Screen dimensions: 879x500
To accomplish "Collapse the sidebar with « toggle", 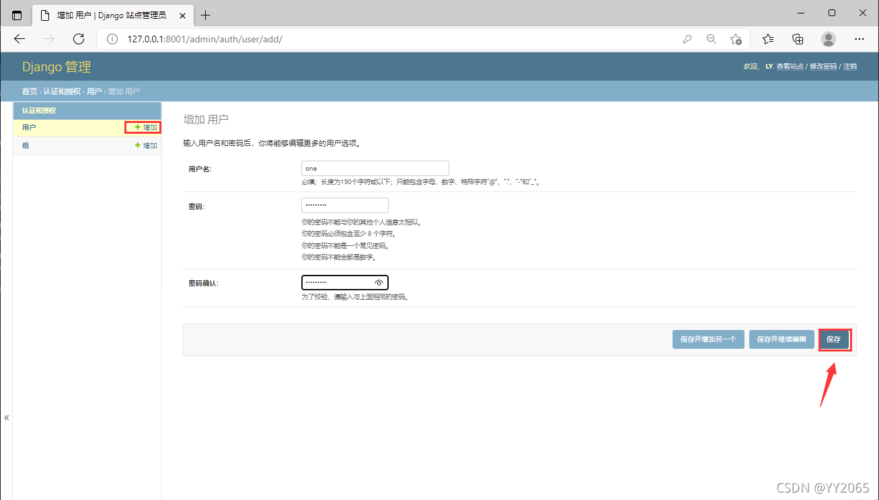I will [x=7, y=417].
